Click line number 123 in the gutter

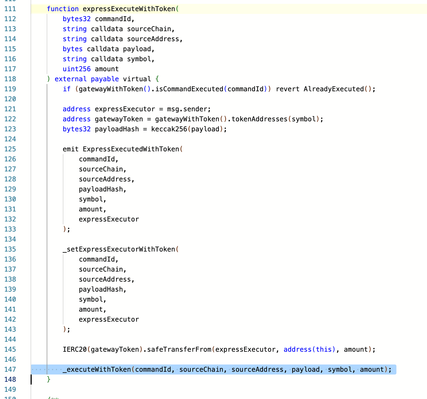tap(10, 129)
